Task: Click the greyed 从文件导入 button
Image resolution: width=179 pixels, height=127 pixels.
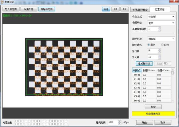Action: coord(162,63)
